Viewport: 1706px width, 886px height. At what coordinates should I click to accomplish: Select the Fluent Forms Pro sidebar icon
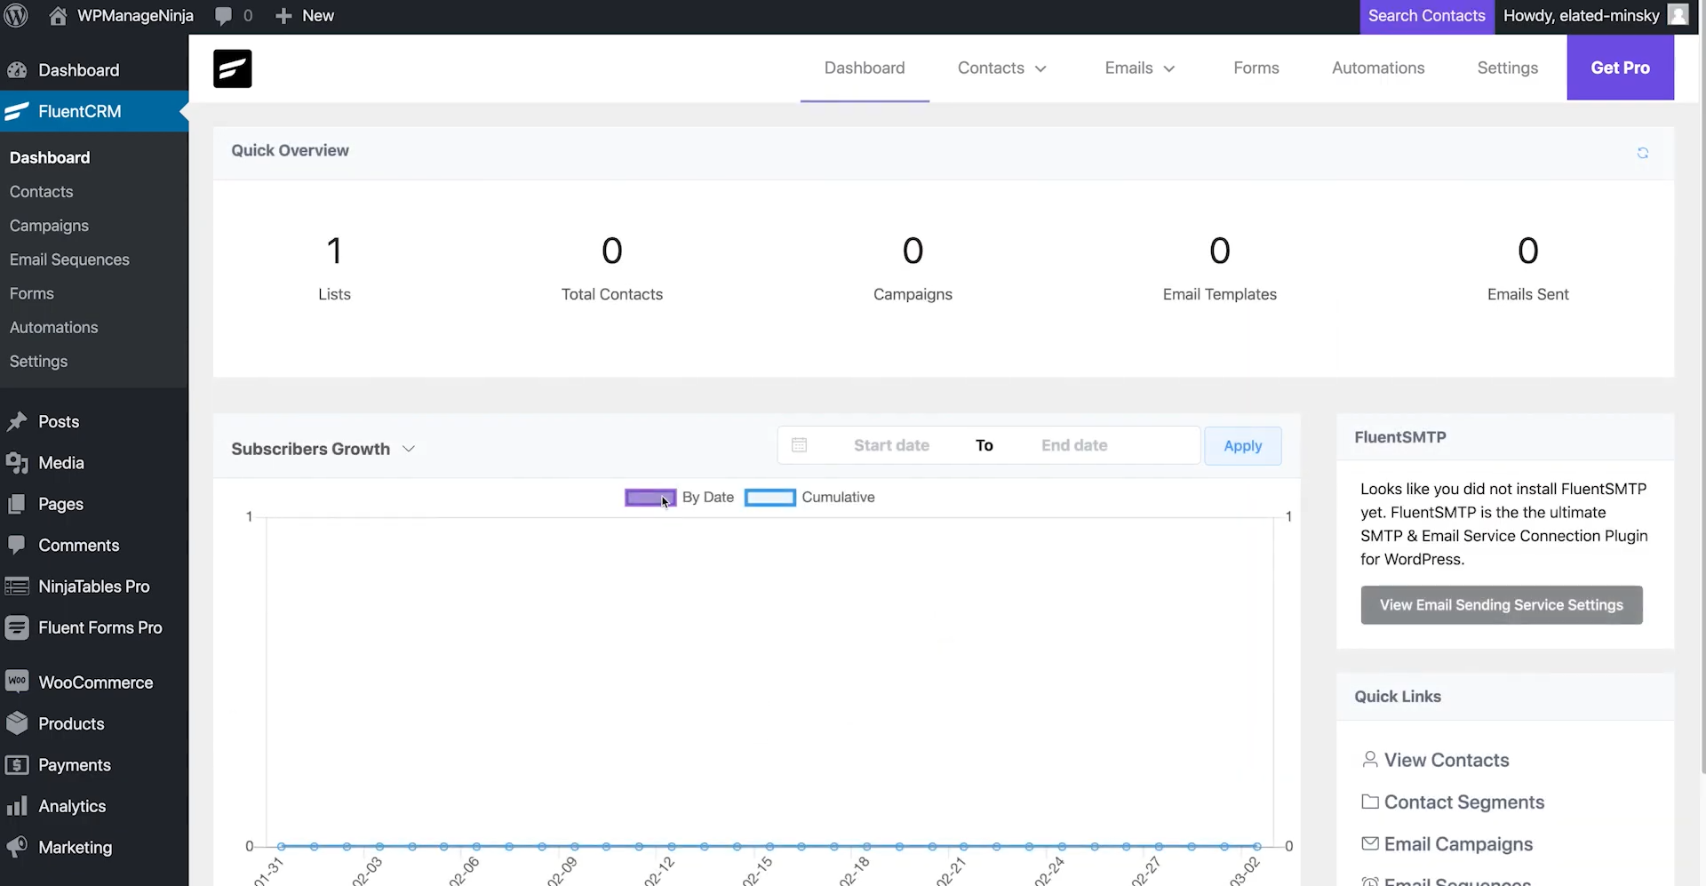[x=17, y=628]
